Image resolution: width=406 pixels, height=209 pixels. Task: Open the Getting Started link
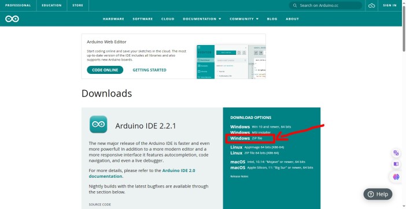149,70
